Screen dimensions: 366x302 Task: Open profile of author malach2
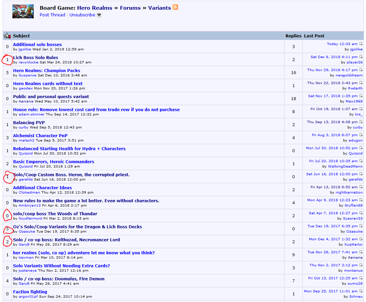[x=26, y=140]
